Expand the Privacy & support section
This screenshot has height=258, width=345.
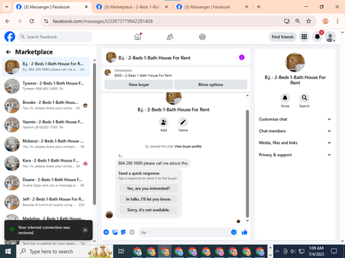pyautogui.click(x=295, y=155)
